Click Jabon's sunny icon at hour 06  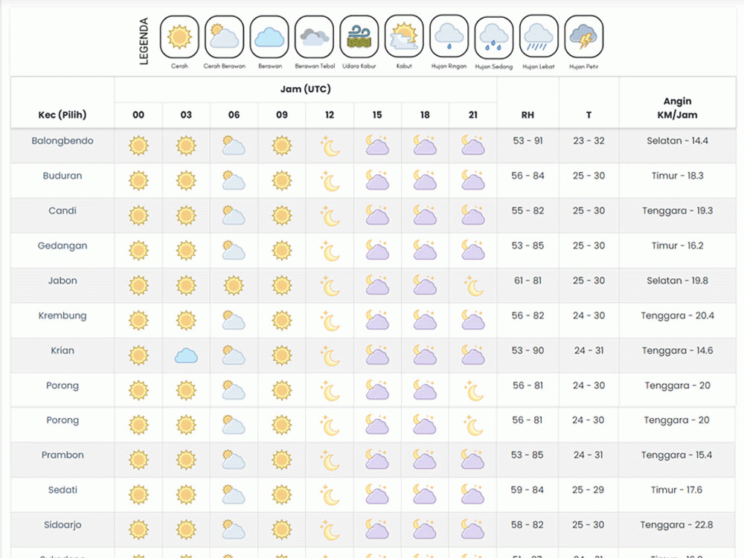click(234, 285)
